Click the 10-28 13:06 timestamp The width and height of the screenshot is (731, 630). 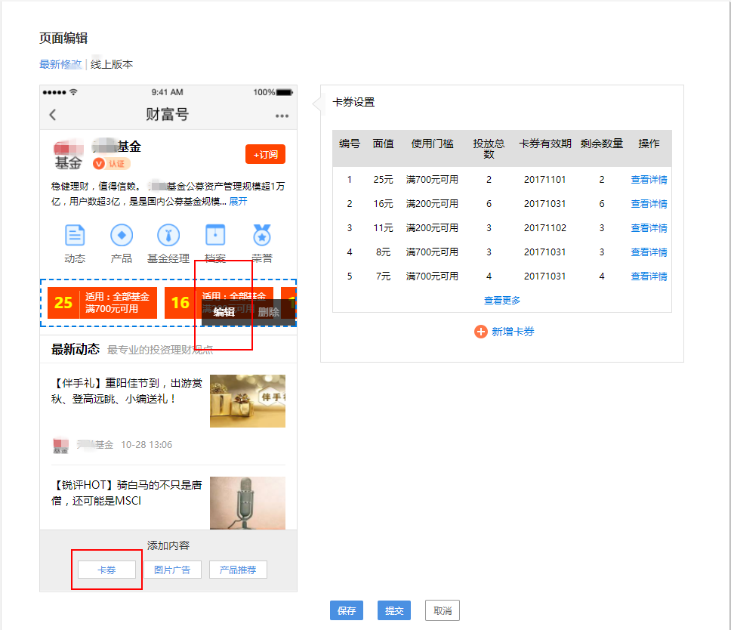tap(147, 445)
